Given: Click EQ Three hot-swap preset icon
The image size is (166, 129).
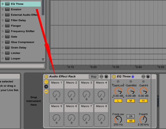Looking at the screenshot, I should click(x=143, y=76).
